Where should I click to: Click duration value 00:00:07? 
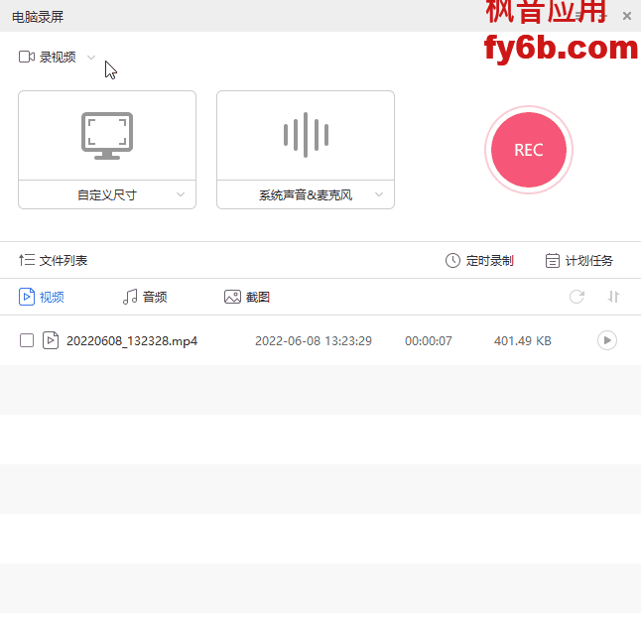tap(429, 341)
